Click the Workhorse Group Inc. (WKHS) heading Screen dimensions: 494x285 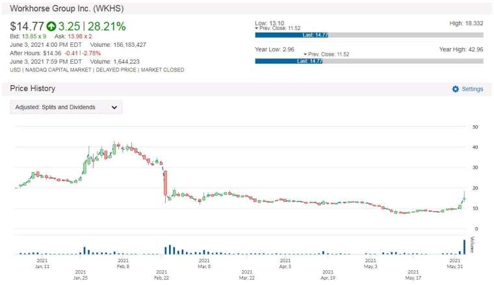(x=67, y=8)
